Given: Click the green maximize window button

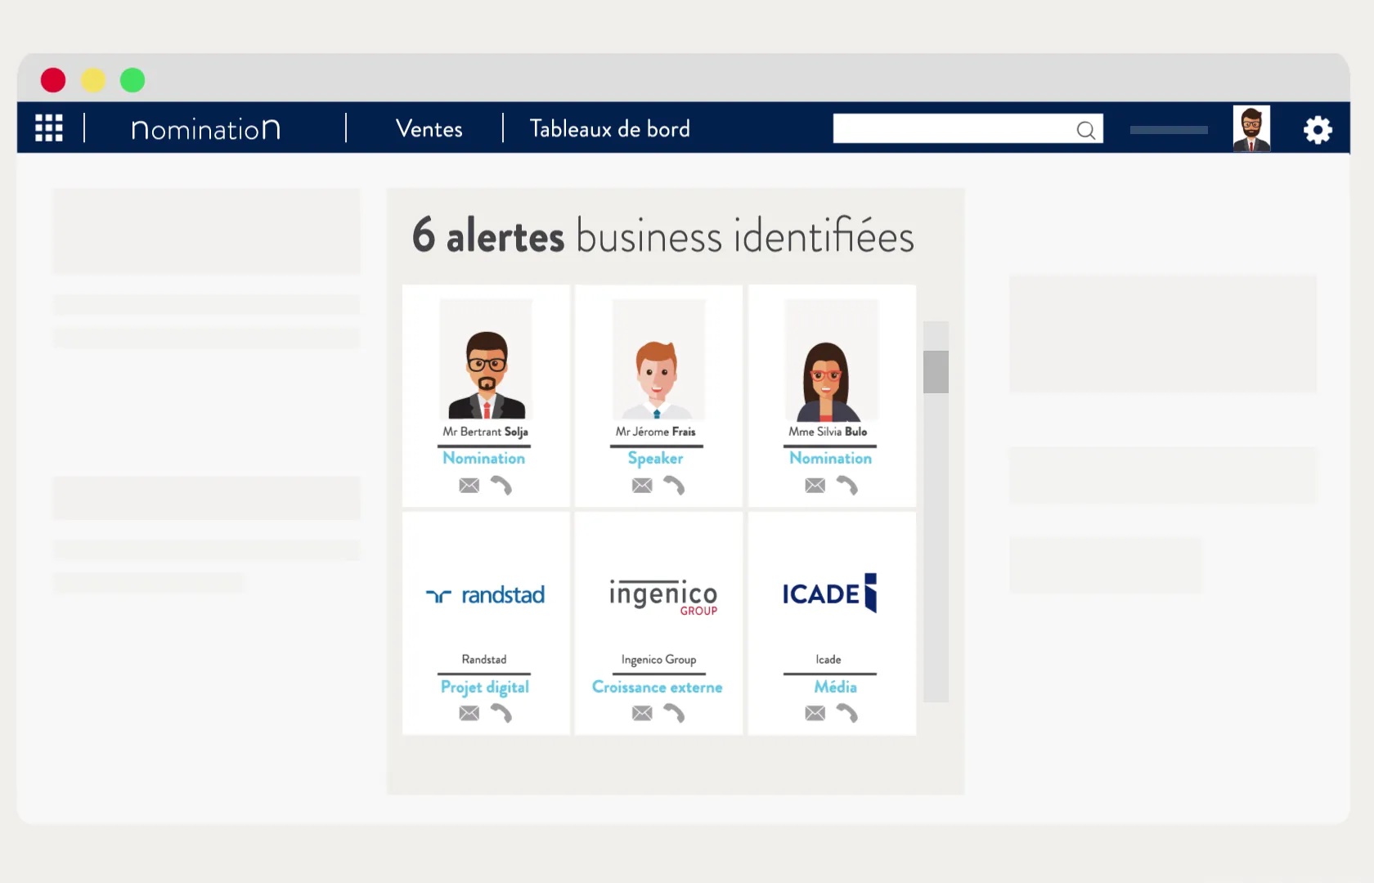Looking at the screenshot, I should tap(132, 80).
